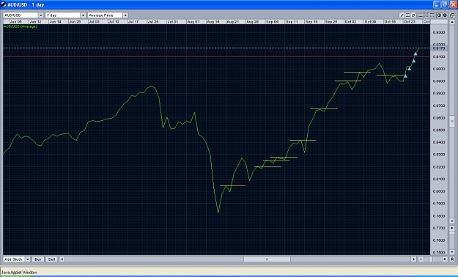458x277 pixels.
Task: Detach chart with the overlapping windows icon
Action: pos(452,15)
